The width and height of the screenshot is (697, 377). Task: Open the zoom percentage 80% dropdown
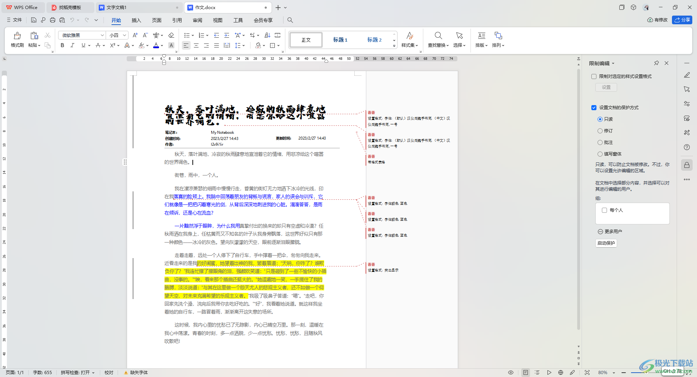coord(614,373)
